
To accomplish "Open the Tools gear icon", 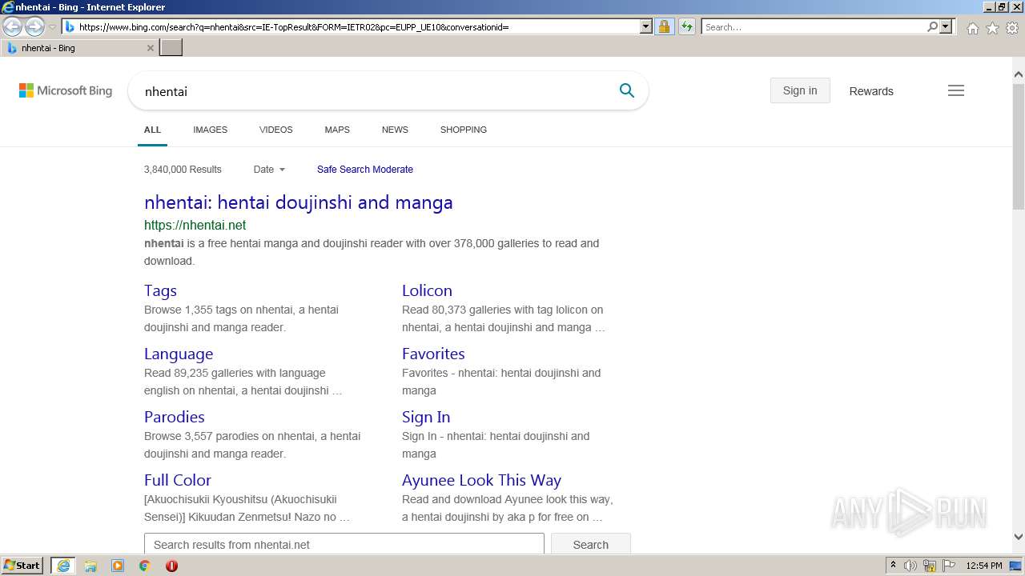I will pyautogui.click(x=1012, y=28).
